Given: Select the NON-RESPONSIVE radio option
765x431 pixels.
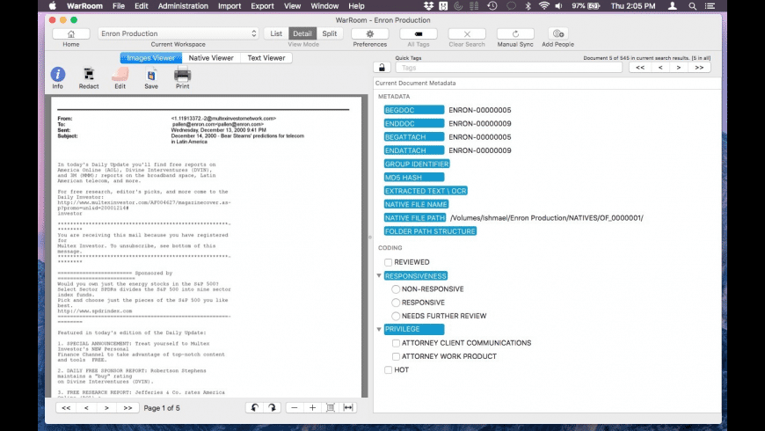Looking at the screenshot, I should pyautogui.click(x=397, y=289).
